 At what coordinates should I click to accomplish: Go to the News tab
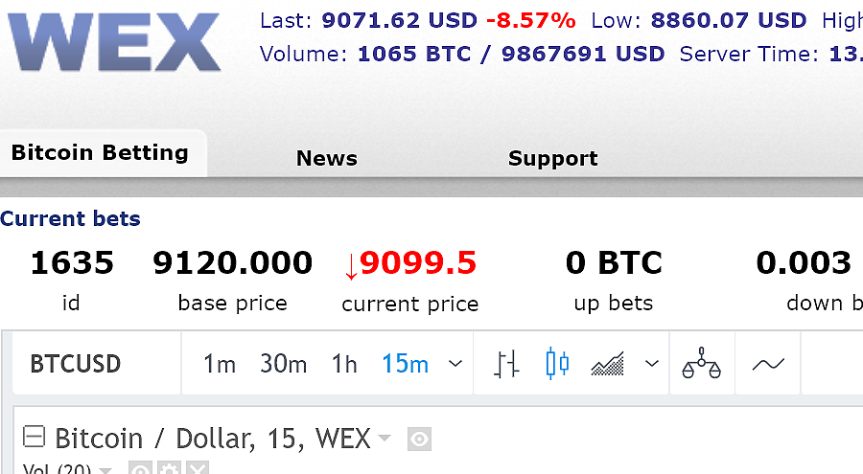(x=326, y=159)
